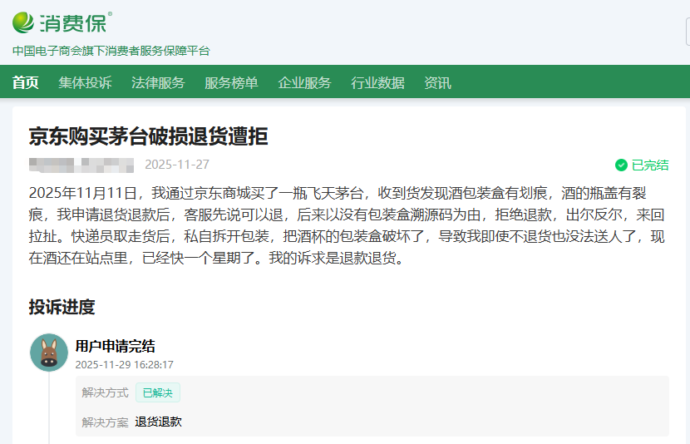Select 法律服务 in the navigation bar
The image size is (690, 444).
pos(158,82)
